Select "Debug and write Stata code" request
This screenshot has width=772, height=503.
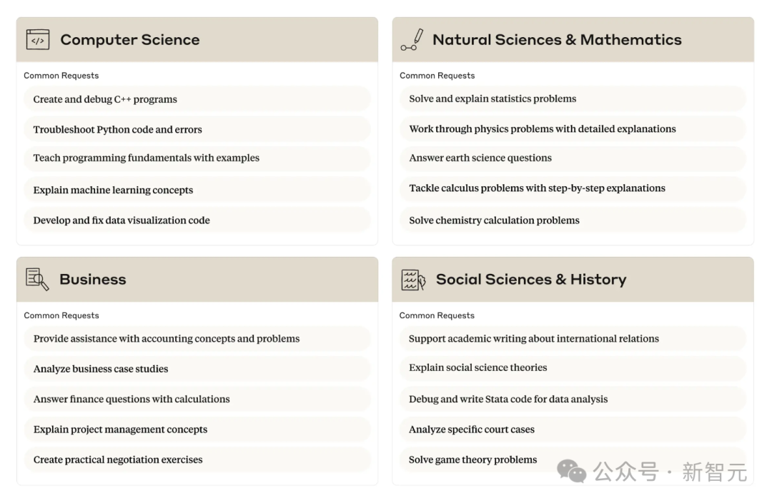[508, 400]
